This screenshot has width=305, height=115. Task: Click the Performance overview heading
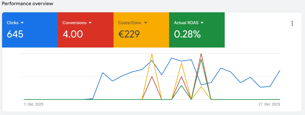pos(27,4)
